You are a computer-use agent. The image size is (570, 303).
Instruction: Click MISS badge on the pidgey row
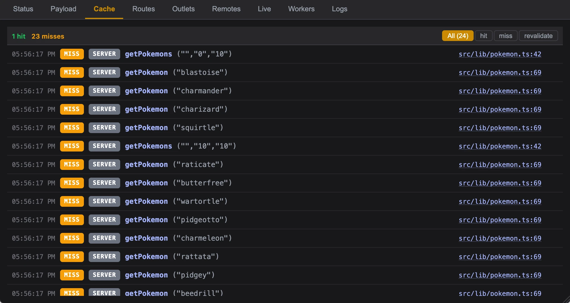pos(72,275)
